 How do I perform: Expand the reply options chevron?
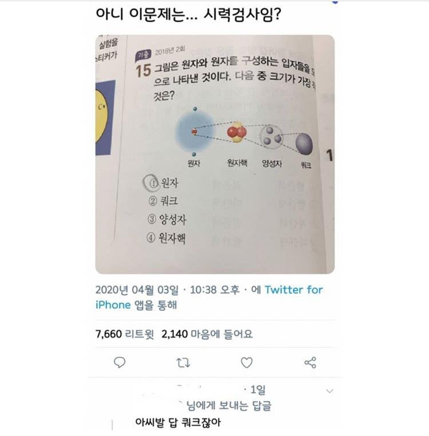(329, 391)
